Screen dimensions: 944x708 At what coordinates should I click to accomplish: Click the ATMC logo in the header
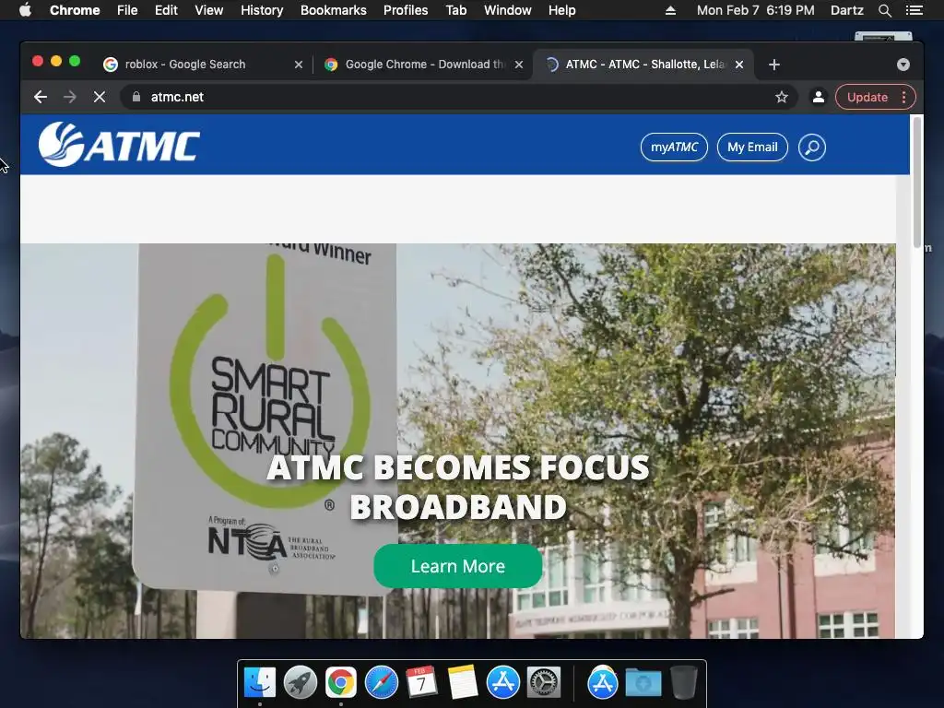[x=119, y=145]
